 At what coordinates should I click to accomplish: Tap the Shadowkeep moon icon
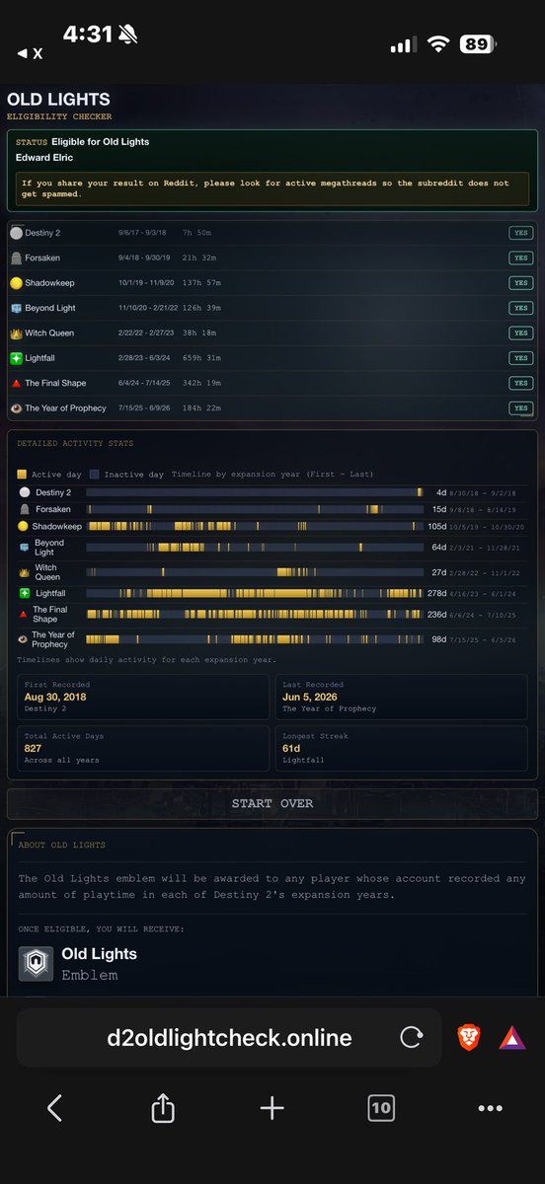pyautogui.click(x=16, y=283)
